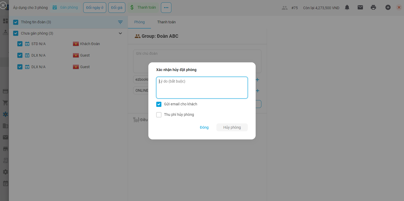
Task: Click the Lý do reason text field
Action: 202,88
